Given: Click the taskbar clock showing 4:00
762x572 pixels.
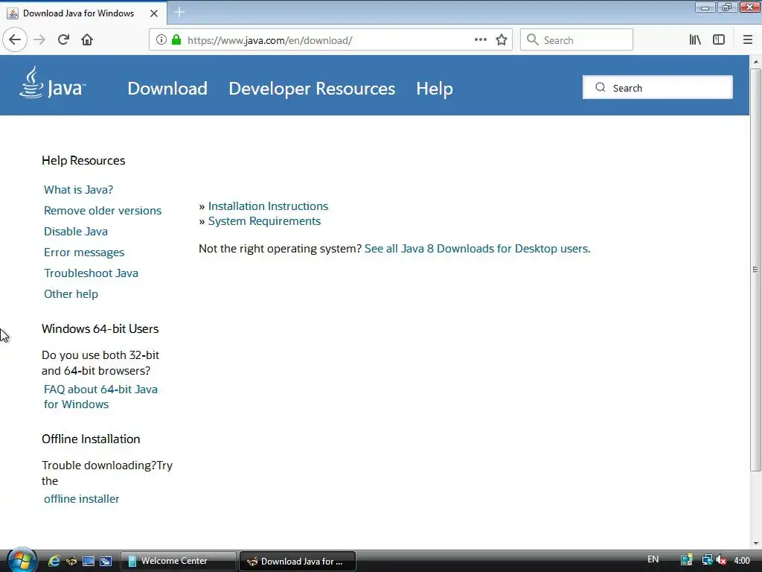Looking at the screenshot, I should pyautogui.click(x=742, y=561).
